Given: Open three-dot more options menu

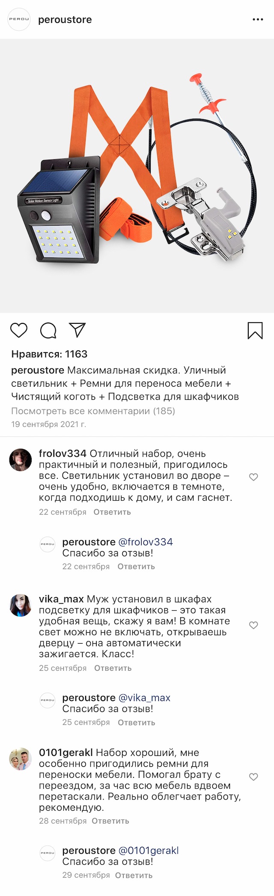Looking at the screenshot, I should click(x=258, y=20).
